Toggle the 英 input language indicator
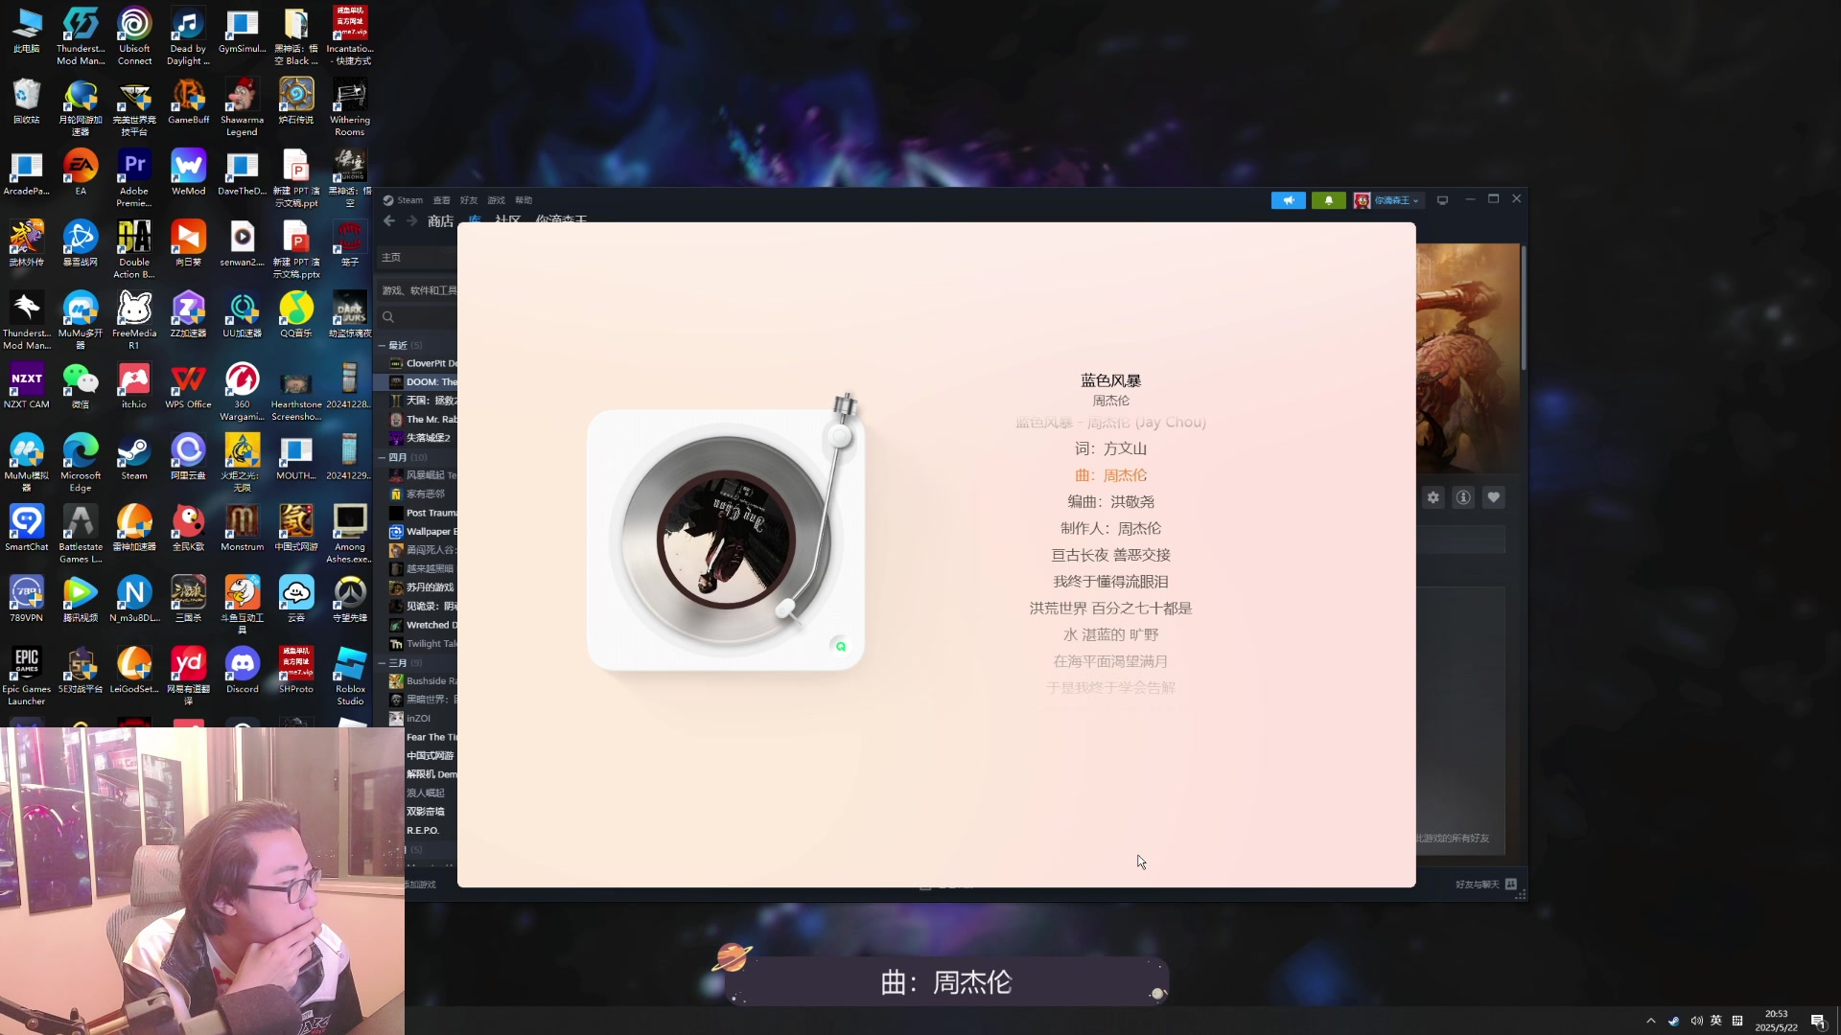 (x=1716, y=1021)
